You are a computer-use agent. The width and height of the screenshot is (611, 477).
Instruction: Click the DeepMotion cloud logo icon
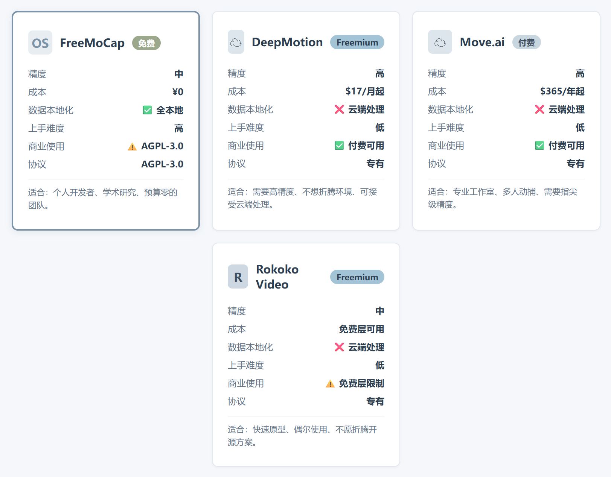(236, 42)
